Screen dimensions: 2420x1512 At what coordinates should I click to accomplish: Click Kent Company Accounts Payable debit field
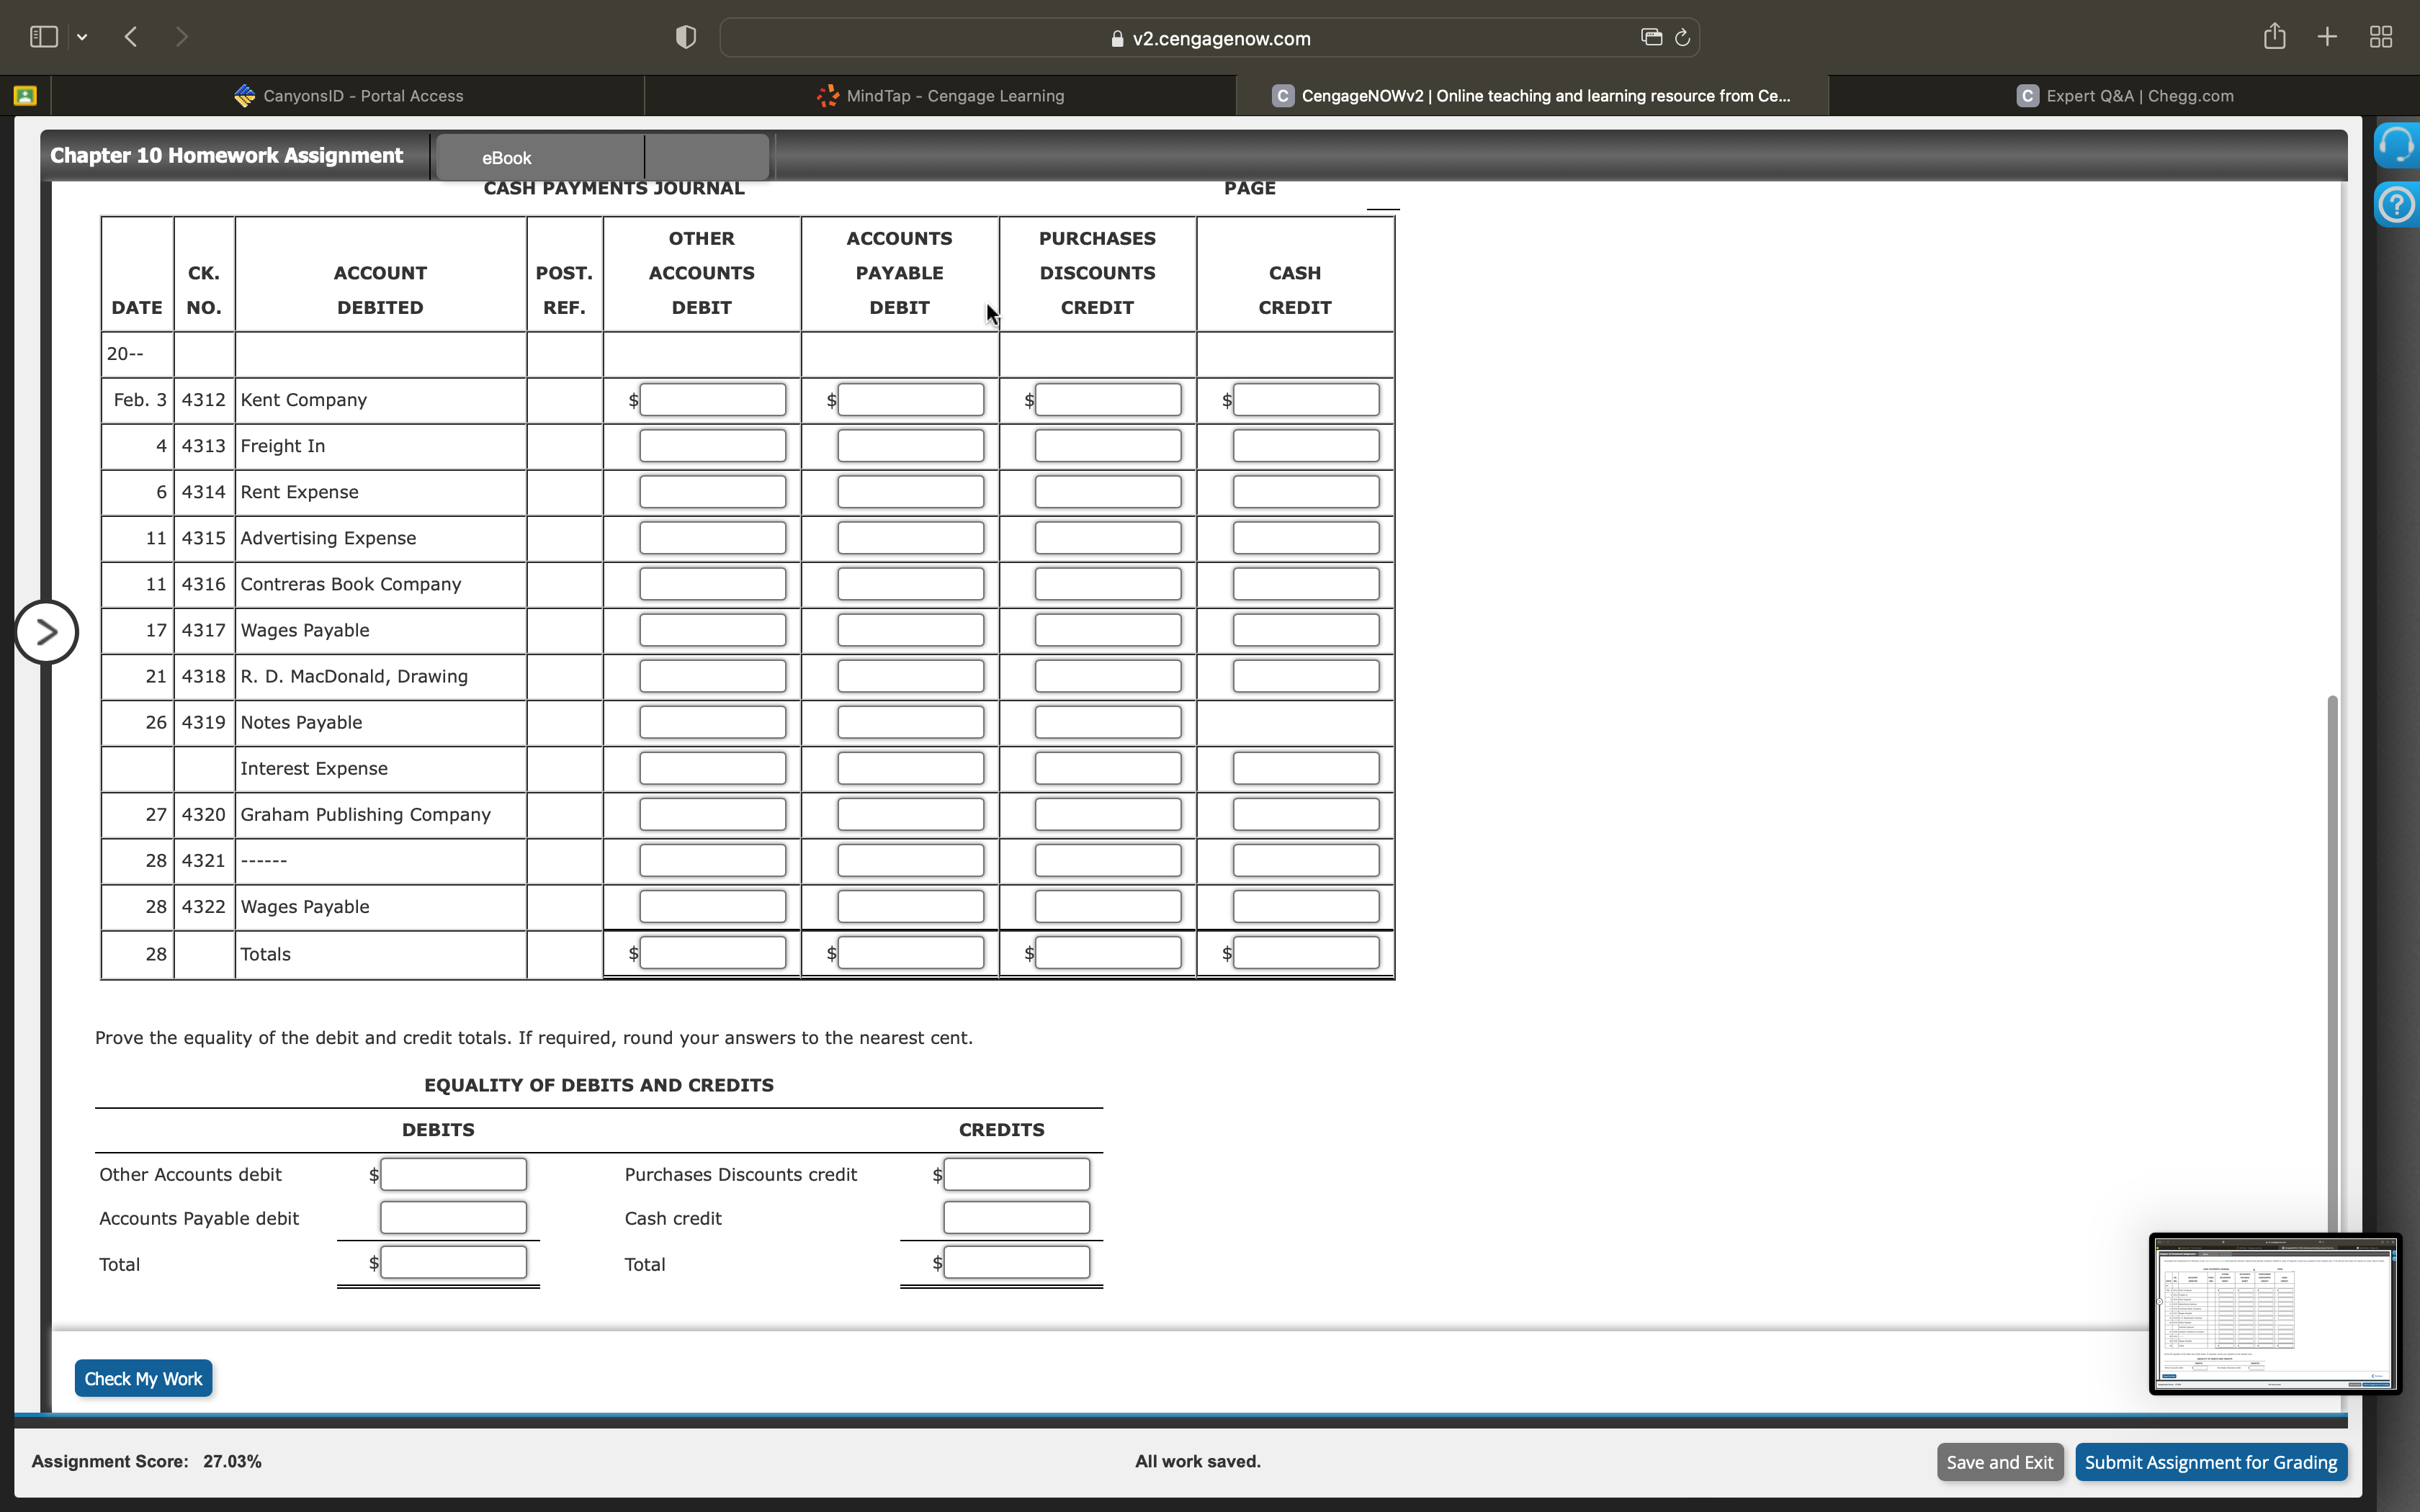(x=910, y=400)
